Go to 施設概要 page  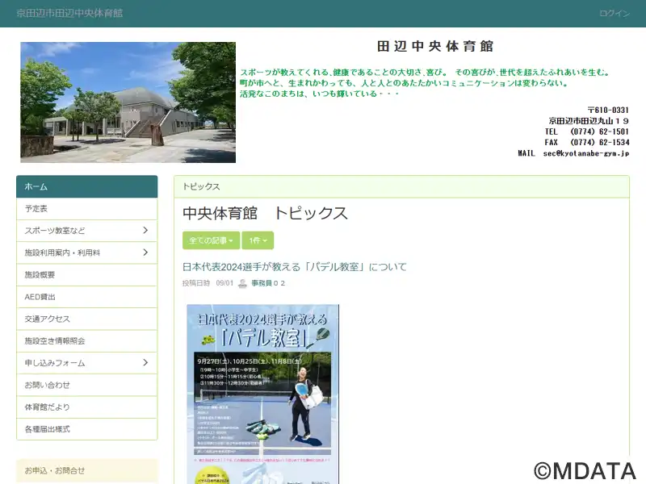click(x=86, y=275)
